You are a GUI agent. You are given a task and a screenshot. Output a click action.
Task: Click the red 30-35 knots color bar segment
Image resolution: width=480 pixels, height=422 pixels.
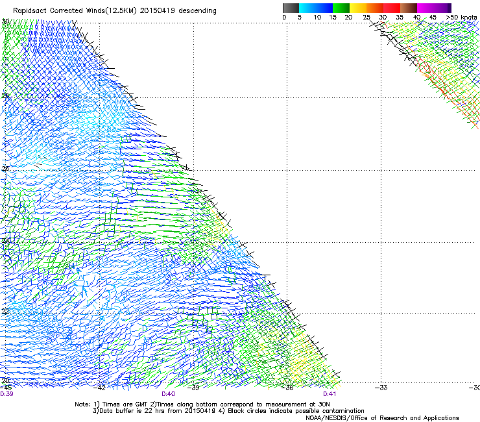coord(392,8)
